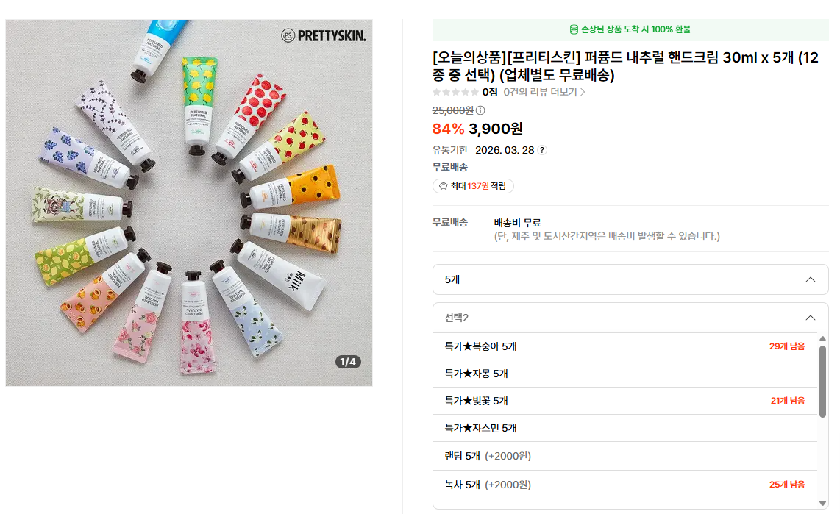The width and height of the screenshot is (840, 514).
Task: Click the original price info icon
Action: 480,110
